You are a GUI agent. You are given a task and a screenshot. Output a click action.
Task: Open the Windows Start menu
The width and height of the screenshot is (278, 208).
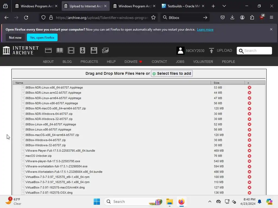coord(97,201)
